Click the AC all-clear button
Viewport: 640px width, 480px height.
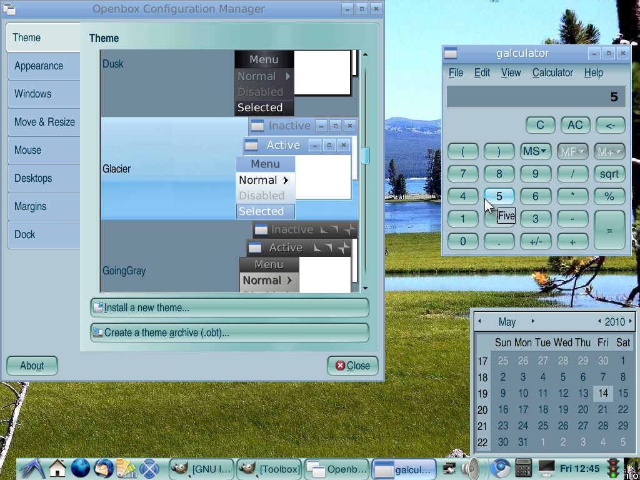point(575,125)
